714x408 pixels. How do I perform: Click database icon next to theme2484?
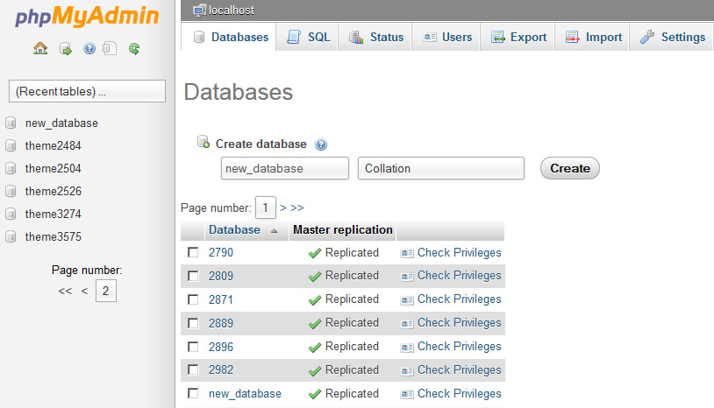(11, 146)
